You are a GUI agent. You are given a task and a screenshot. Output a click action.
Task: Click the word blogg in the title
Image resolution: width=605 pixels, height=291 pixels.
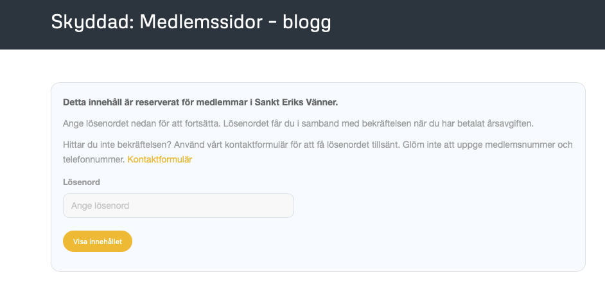[306, 22]
